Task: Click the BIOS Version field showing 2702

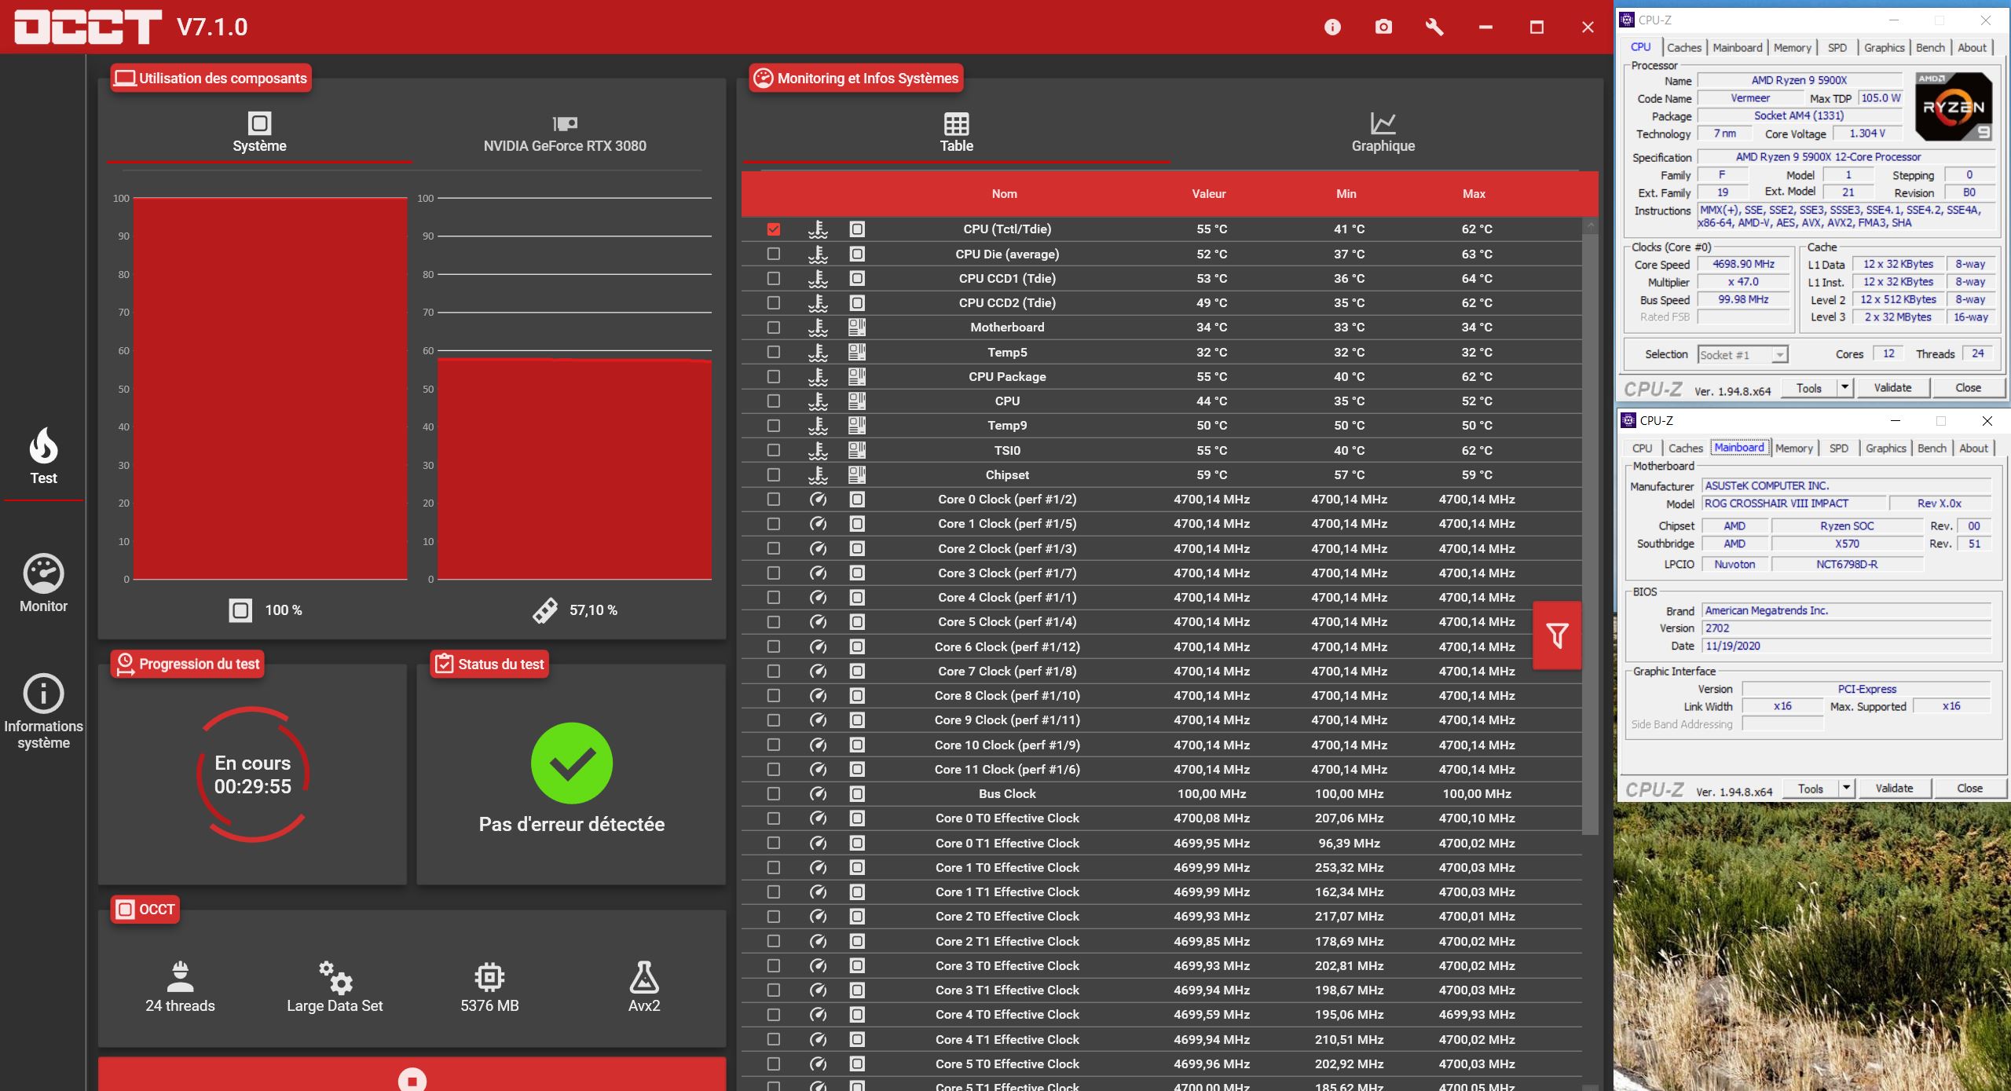Action: pyautogui.click(x=1846, y=628)
